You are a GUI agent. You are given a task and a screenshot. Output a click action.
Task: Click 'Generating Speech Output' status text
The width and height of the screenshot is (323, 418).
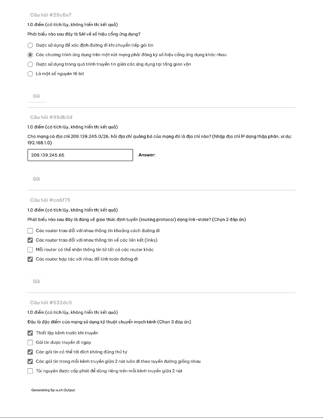click(x=53, y=390)
